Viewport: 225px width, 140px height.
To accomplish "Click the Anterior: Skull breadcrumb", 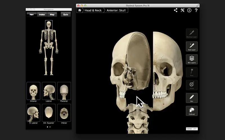I will (116, 10).
